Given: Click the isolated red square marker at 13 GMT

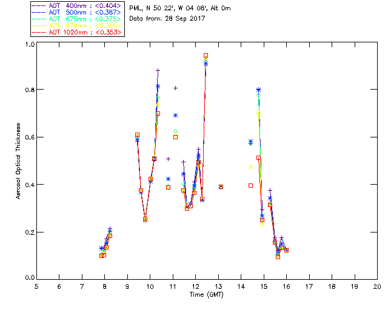Looking at the screenshot, I should (221, 186).
